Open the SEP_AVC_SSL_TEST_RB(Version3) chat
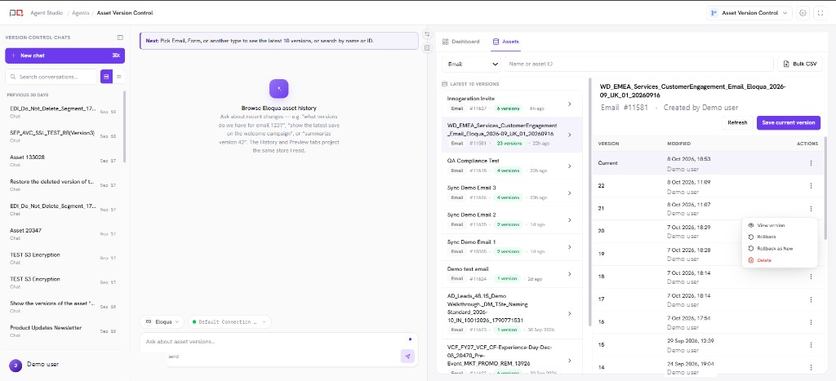The height and width of the screenshot is (381, 836). click(64, 136)
